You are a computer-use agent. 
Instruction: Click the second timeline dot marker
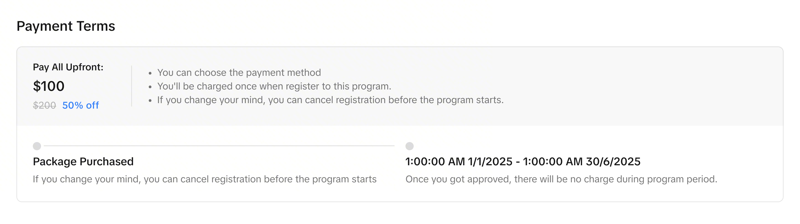(410, 146)
